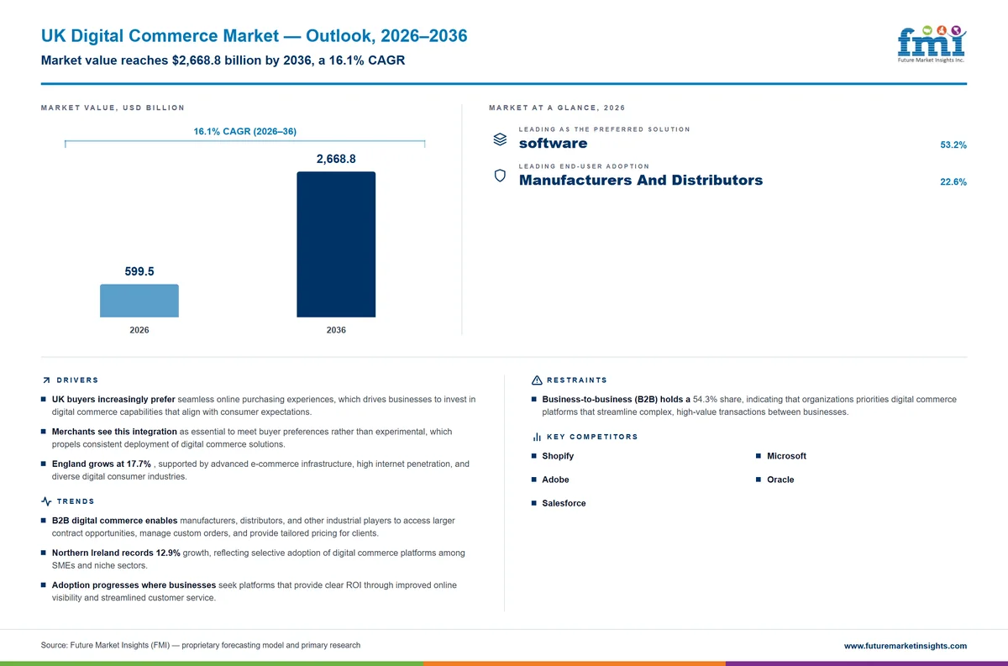Viewport: 1008px width, 666px height.
Task: Click the arrow icon next to Drivers
Action: (45, 380)
